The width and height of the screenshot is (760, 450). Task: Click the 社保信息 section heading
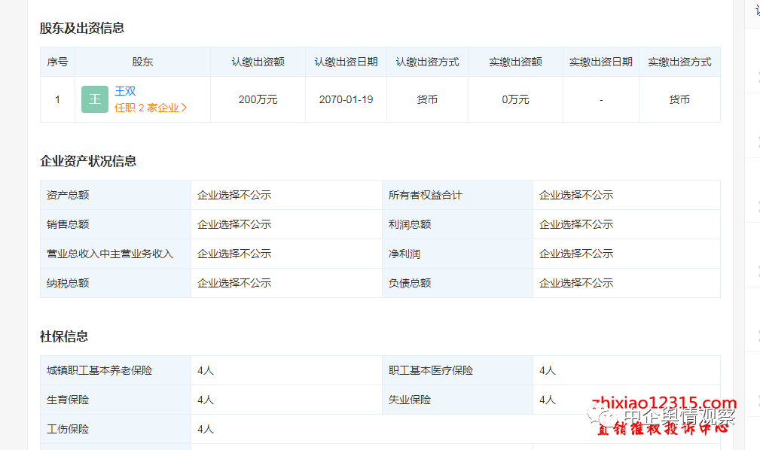pyautogui.click(x=64, y=336)
